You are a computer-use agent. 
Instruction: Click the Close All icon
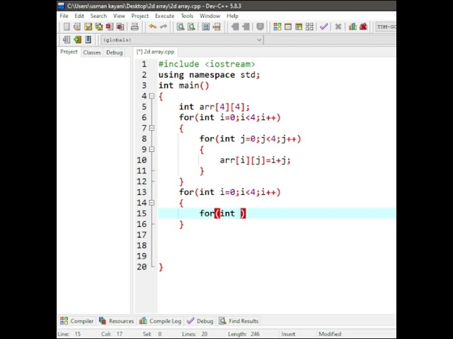pos(120,27)
